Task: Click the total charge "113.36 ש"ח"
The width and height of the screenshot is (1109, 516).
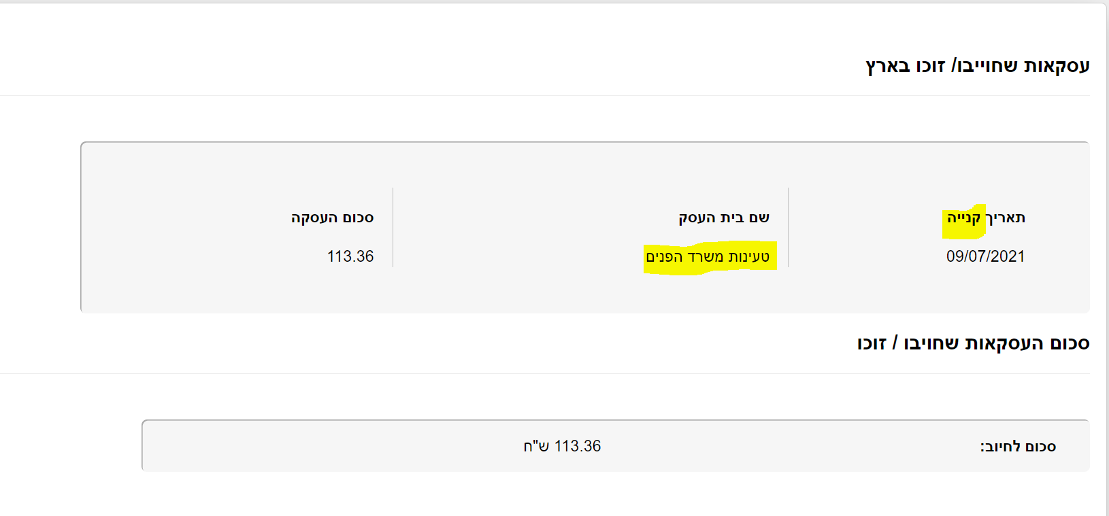Action: (562, 446)
